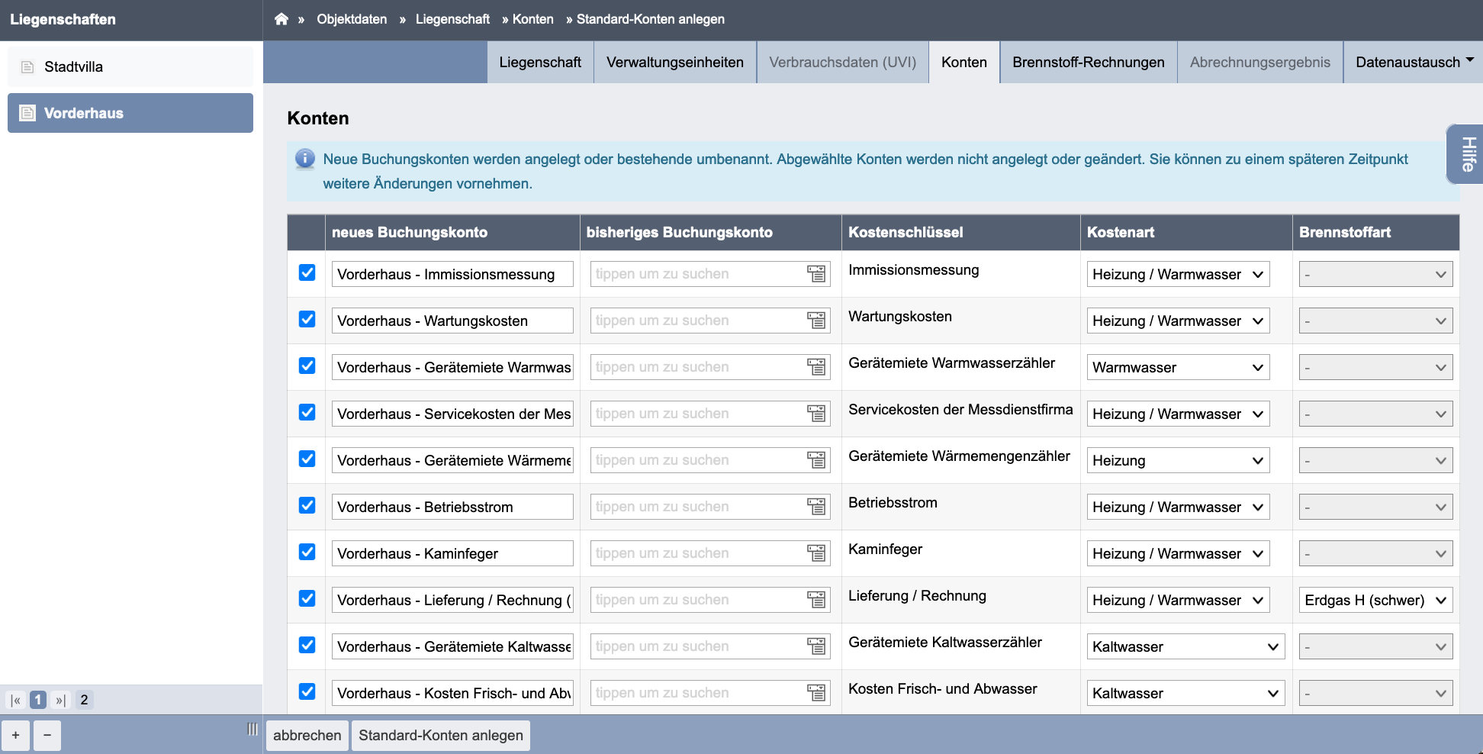
Task: Open Kostenart dropdown for Gerätemiete Warmwasserzähler
Action: [1178, 367]
